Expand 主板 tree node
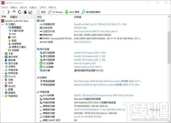 point(3,54)
